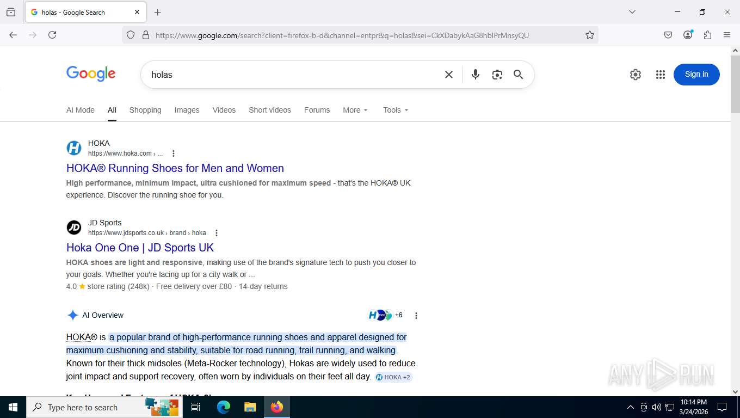Click the taskbar Type here to search box

(x=104, y=407)
